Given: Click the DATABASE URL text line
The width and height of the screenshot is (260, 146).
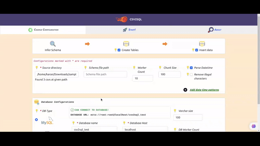Looking at the screenshot, I should [x=108, y=115].
